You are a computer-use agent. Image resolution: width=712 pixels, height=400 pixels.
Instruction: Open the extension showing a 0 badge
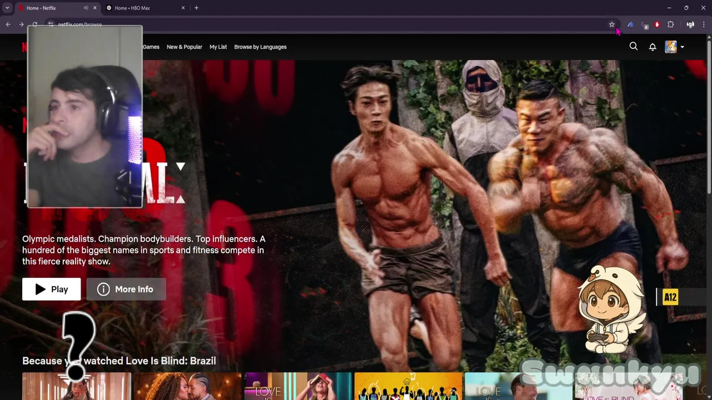point(644,24)
